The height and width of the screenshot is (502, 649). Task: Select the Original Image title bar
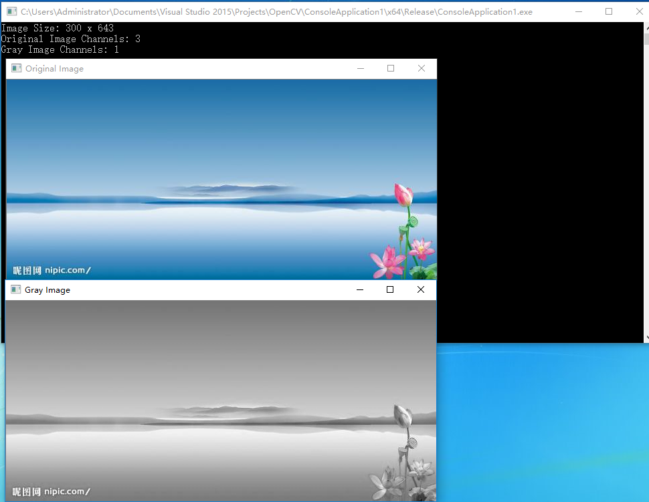tap(201, 68)
